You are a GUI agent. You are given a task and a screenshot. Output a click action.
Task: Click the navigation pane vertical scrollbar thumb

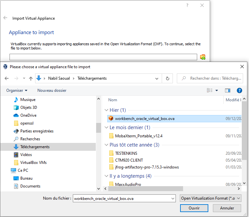[98, 128]
